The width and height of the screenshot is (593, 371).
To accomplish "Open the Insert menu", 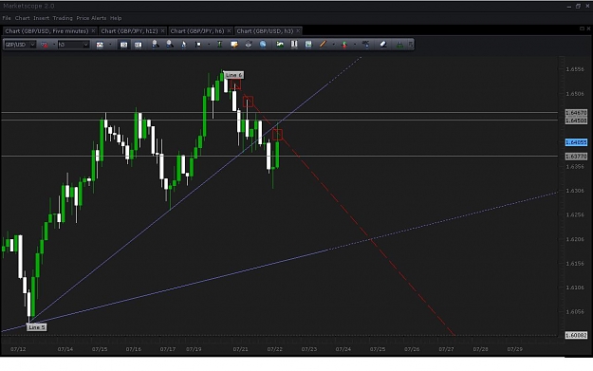I will coord(41,18).
